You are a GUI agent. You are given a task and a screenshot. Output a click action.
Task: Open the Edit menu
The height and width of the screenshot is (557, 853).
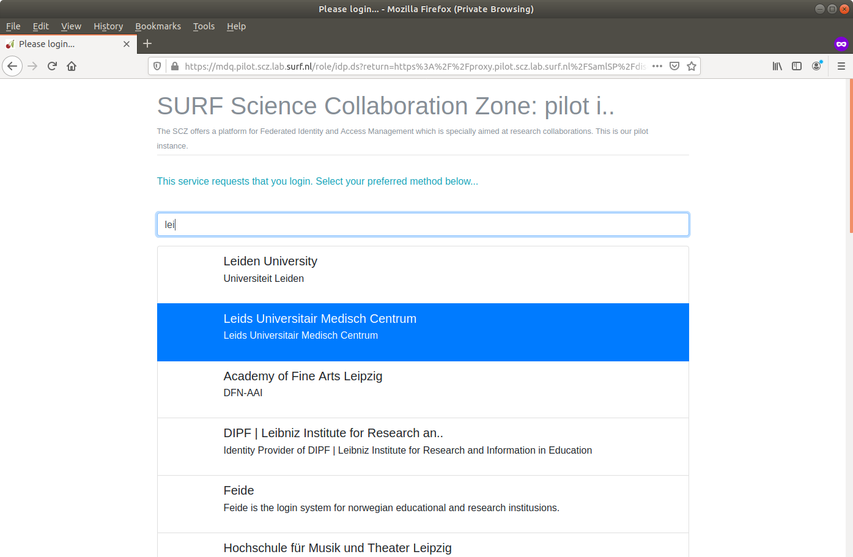(x=41, y=26)
